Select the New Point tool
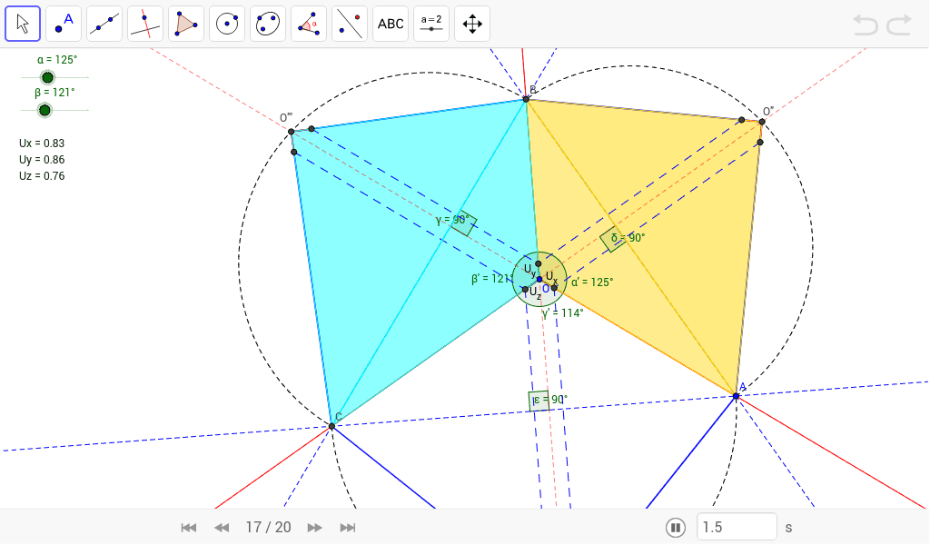The height and width of the screenshot is (545, 930). click(x=64, y=24)
